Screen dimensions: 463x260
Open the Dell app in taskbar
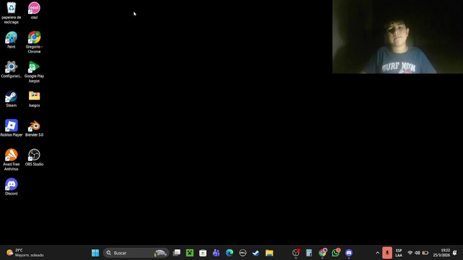(243, 253)
